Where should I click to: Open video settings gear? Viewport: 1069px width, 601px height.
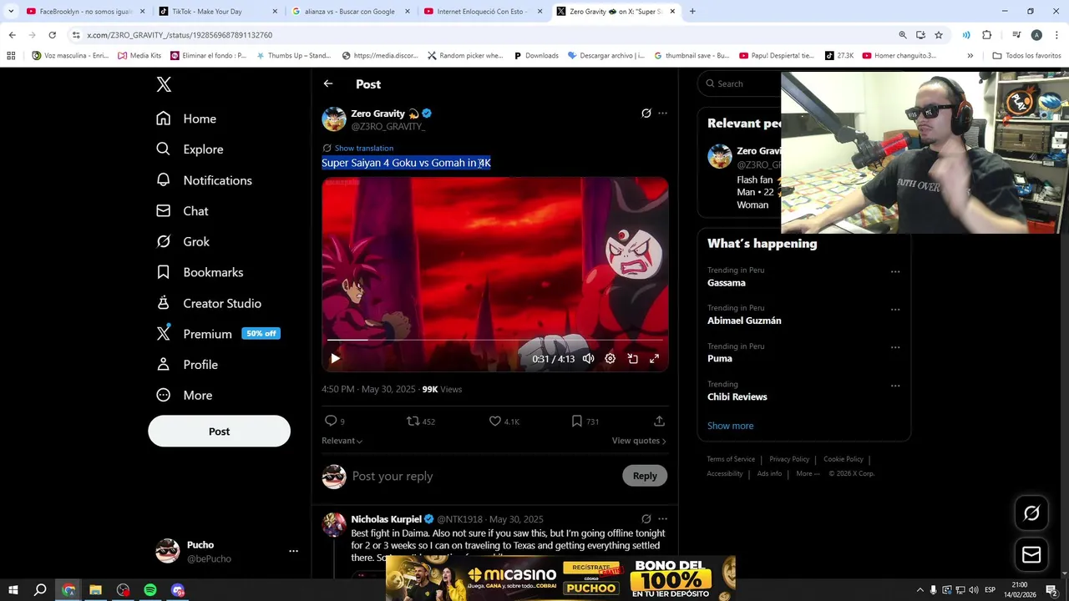click(610, 359)
